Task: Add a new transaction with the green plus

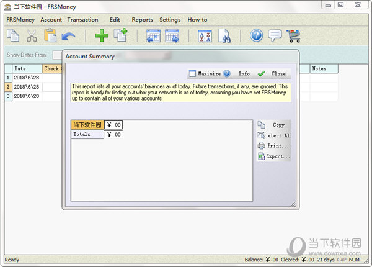Action: point(102,35)
